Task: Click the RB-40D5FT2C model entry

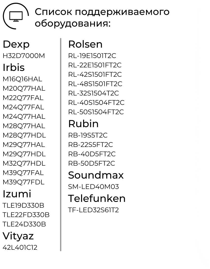Action: click(x=92, y=154)
